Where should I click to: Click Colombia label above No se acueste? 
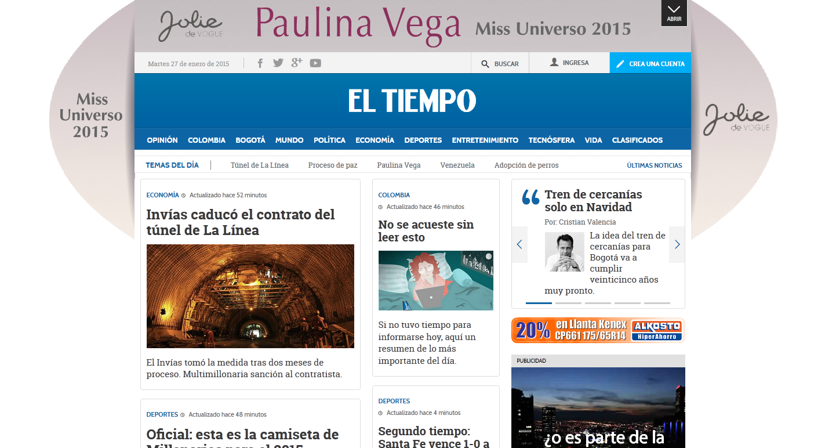(394, 195)
